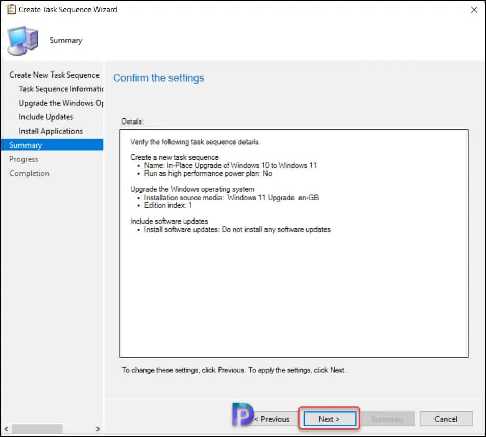Click the 'Details:' label
Screen dimensions: 486x437
click(133, 122)
